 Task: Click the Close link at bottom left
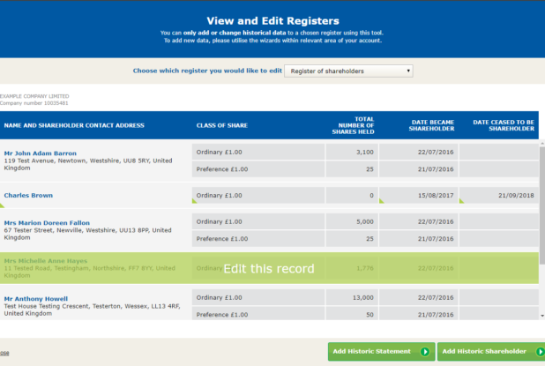click(4, 352)
